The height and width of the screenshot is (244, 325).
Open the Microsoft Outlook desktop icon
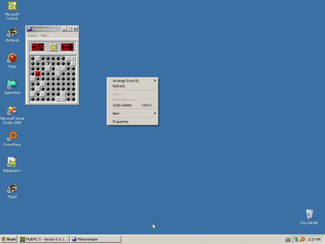[12, 11]
